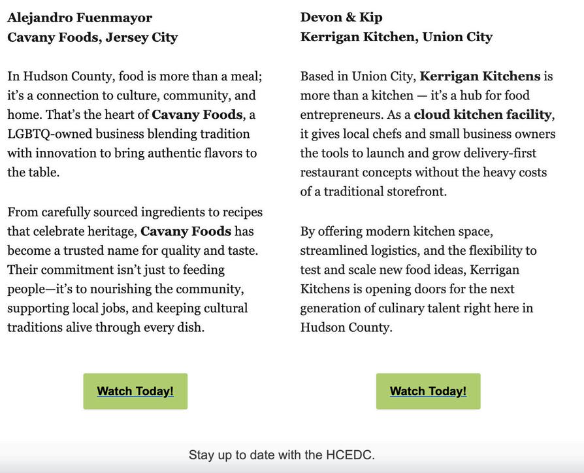Click "Stay up to date with the HCEDC" footer

pyautogui.click(x=282, y=455)
